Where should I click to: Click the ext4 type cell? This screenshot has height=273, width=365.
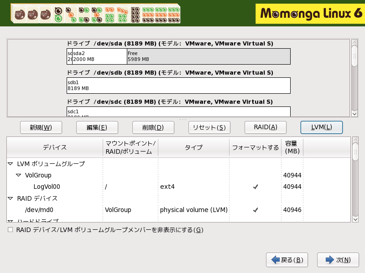[x=167, y=187]
